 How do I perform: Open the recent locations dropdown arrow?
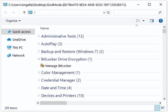click(19, 13)
